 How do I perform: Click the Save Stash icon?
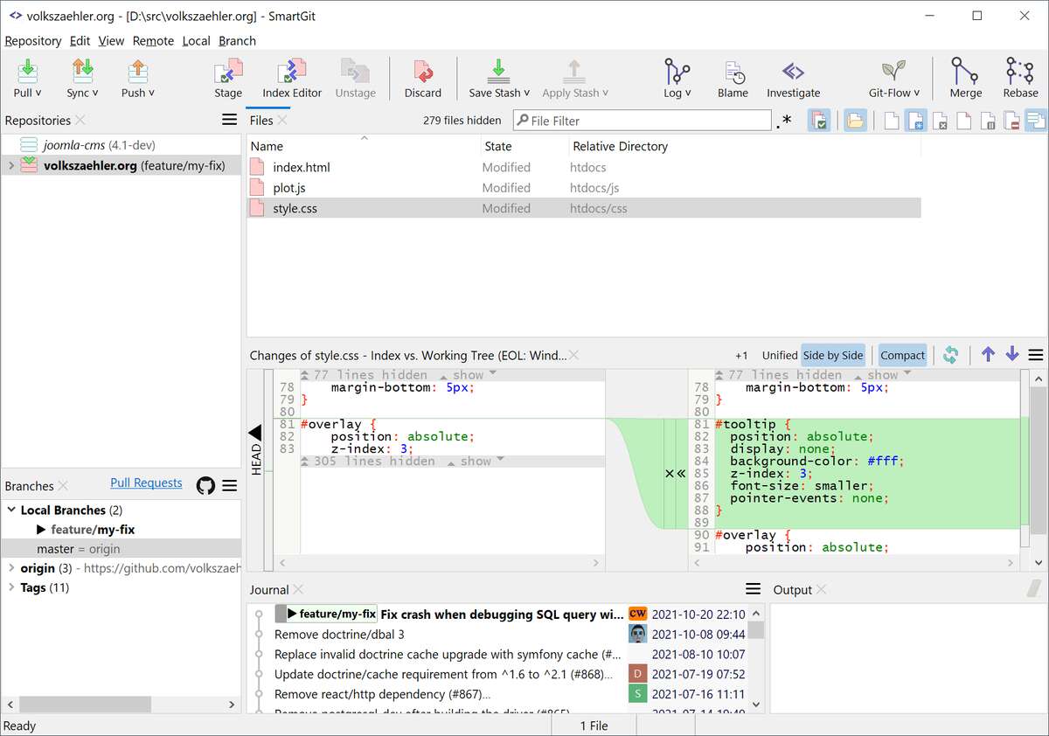click(x=498, y=70)
